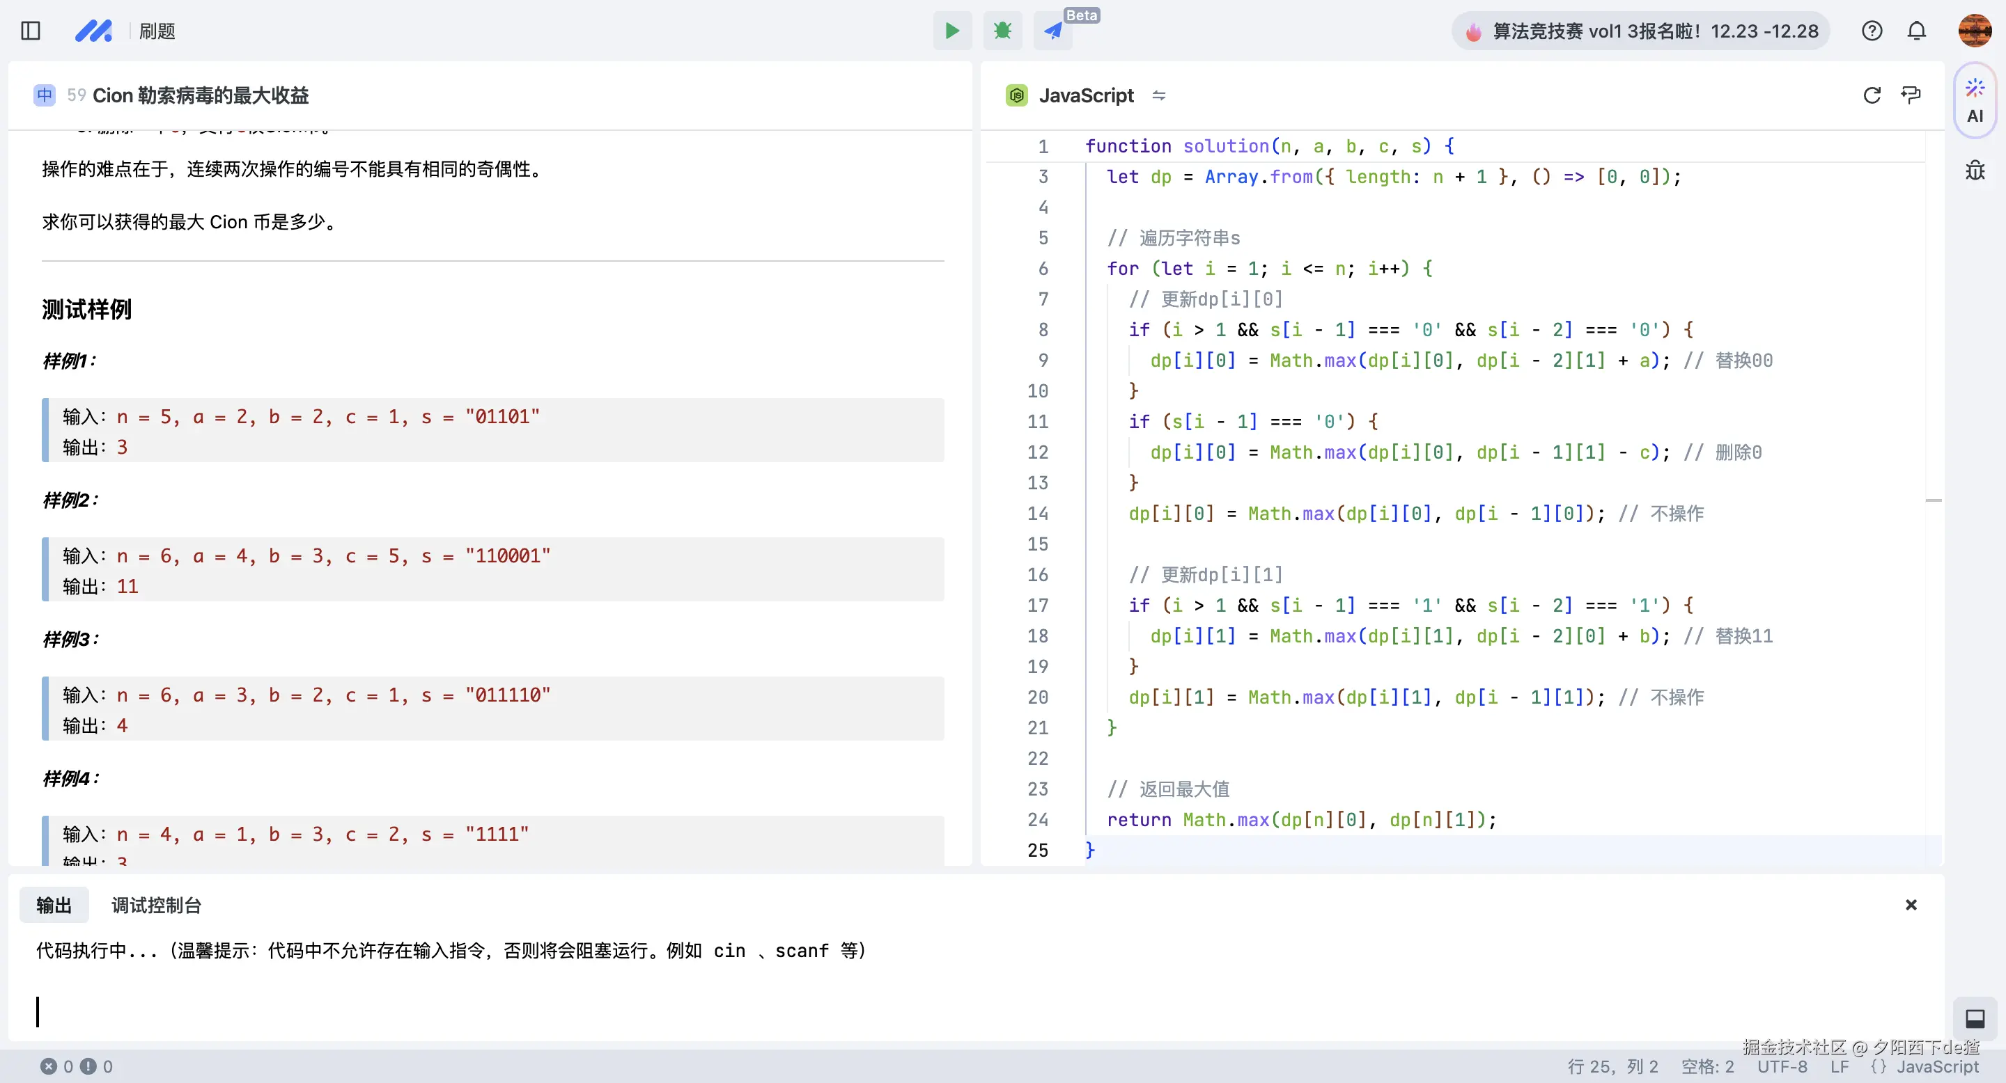Close the output panel
The width and height of the screenshot is (2006, 1083).
coord(1910,905)
